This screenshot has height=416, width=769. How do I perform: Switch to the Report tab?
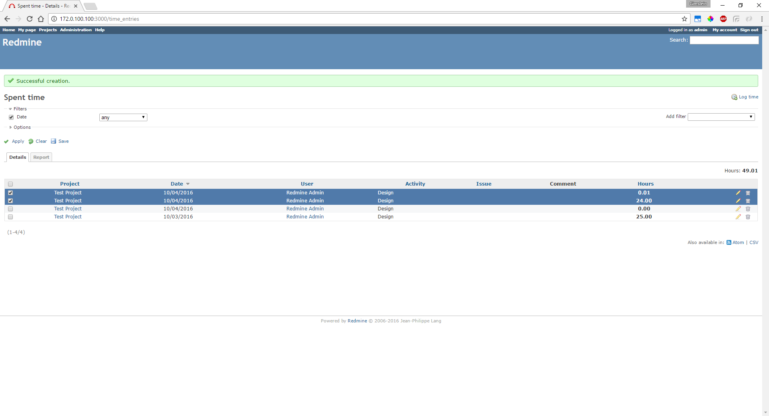[x=41, y=157]
